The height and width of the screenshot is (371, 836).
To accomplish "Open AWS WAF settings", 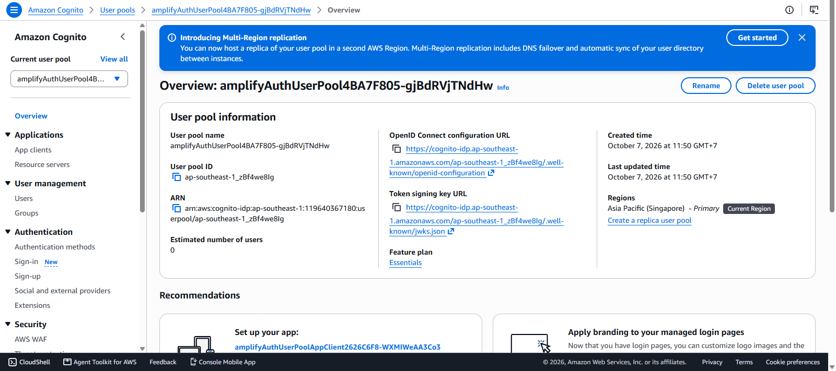I will click(x=30, y=339).
